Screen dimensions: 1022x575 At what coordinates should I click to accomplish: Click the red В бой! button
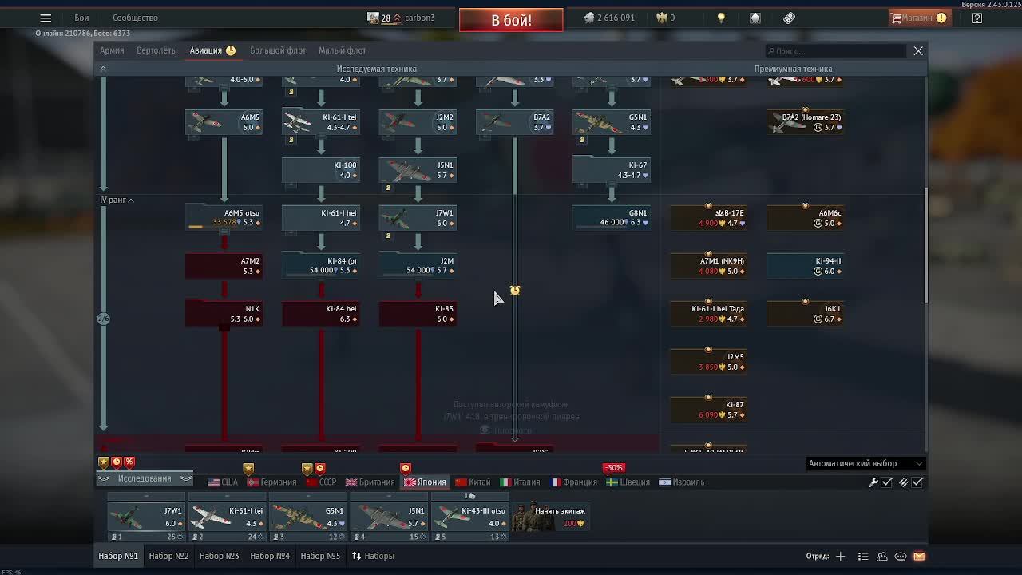coord(511,20)
